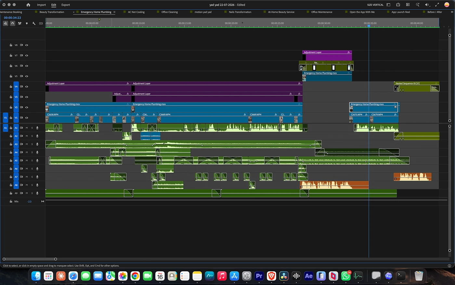Add a marker with the marker icon
This screenshot has height=285, width=455.
click(27, 23)
